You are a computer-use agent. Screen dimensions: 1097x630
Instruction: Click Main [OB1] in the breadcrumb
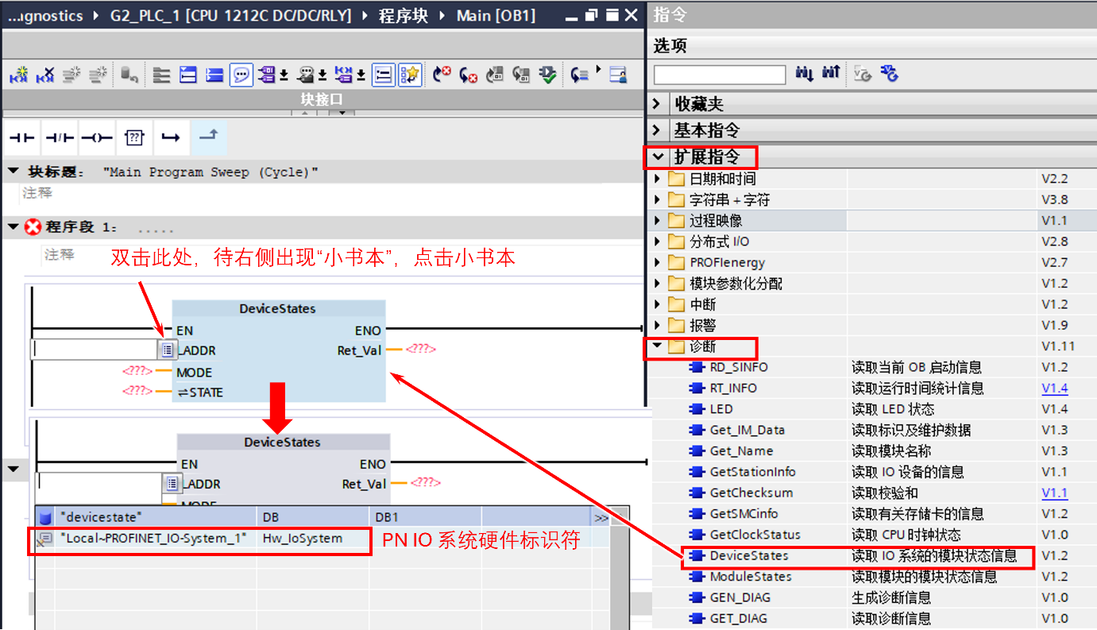tap(496, 14)
